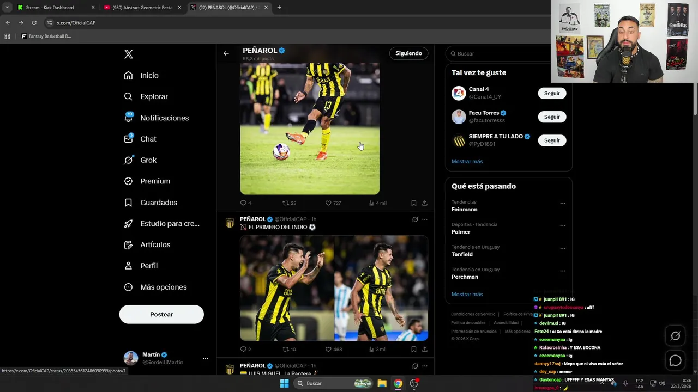Bookmark the post with 468 likes

[x=413, y=349]
